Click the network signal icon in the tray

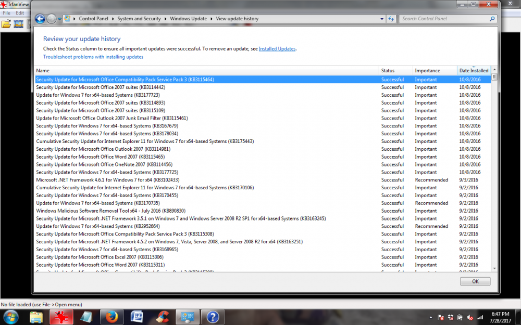(x=479, y=317)
